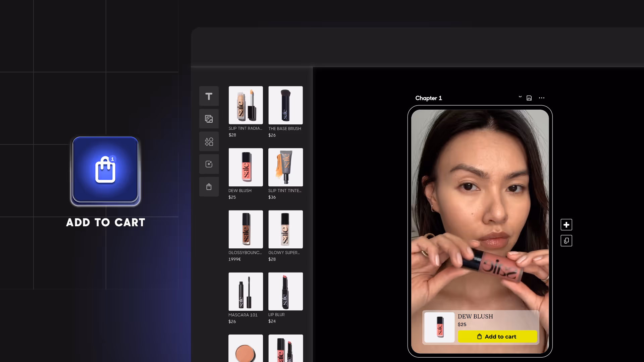This screenshot has width=644, height=362.
Task: Add a new chapter with plus button
Action: pyautogui.click(x=566, y=225)
